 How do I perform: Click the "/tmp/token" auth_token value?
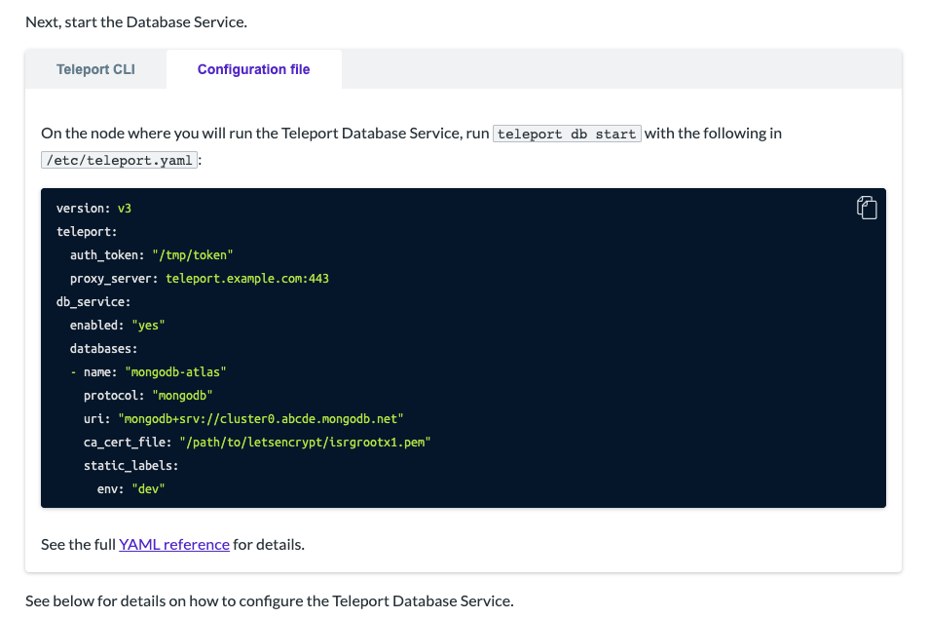tap(193, 255)
